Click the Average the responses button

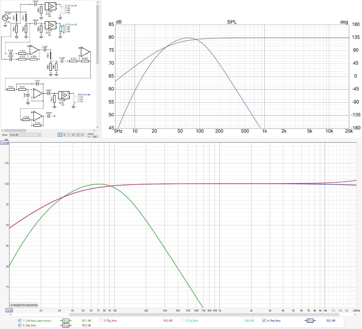point(24,305)
